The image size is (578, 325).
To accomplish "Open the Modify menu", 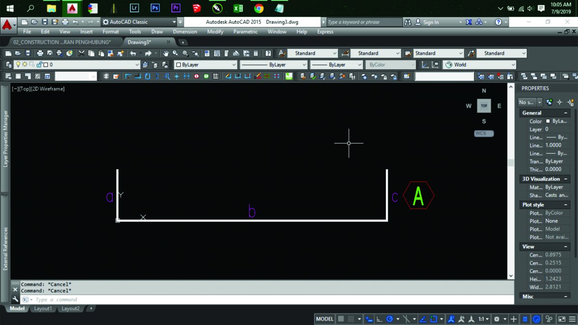I will 215,32.
